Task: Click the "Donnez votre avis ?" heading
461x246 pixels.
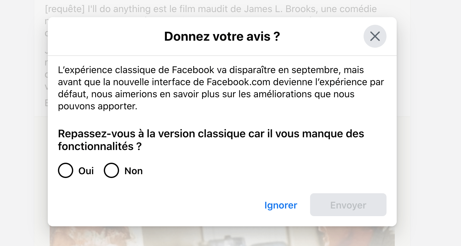Action: coord(222,37)
